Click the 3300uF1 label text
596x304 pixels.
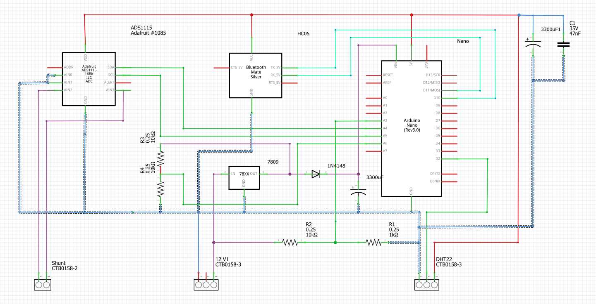[x=551, y=30]
